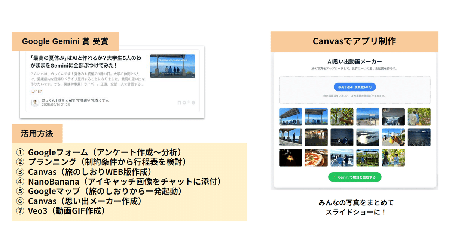Select the yellow drink cup photo thumbnail
This screenshot has width=449, height=251.
[x=393, y=137]
